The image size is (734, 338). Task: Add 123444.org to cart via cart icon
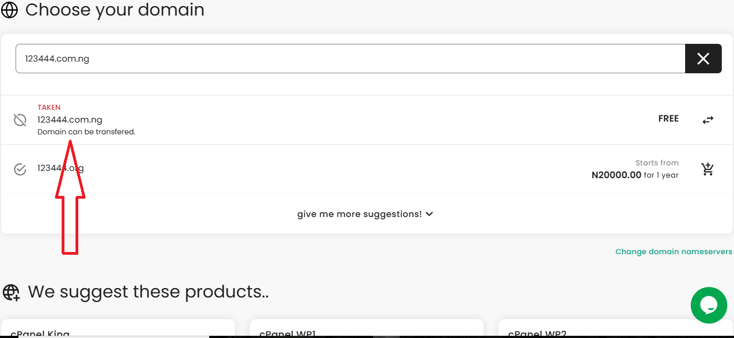pyautogui.click(x=707, y=169)
